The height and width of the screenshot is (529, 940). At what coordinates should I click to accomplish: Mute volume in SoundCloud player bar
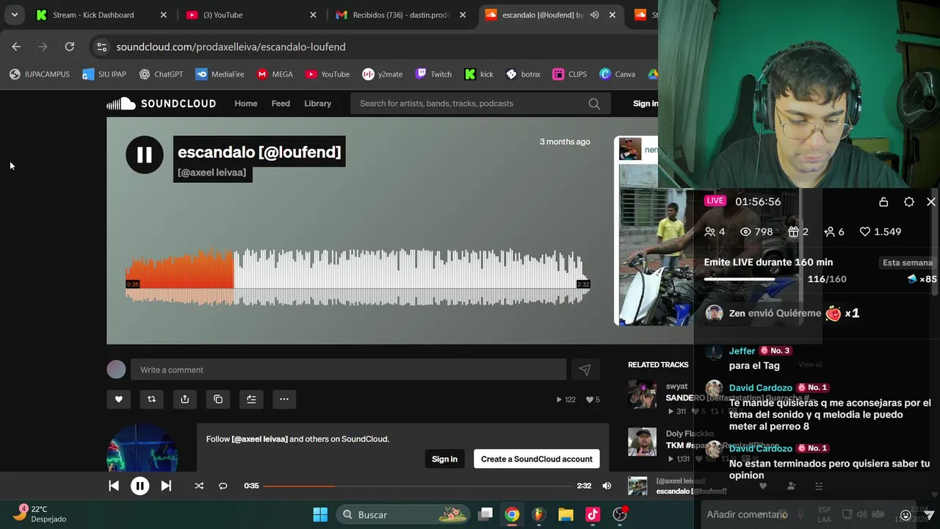tap(607, 486)
